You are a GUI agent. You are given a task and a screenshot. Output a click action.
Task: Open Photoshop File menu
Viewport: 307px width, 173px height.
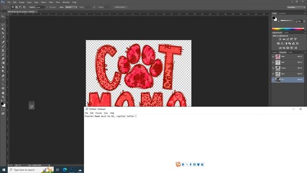click(9, 2)
